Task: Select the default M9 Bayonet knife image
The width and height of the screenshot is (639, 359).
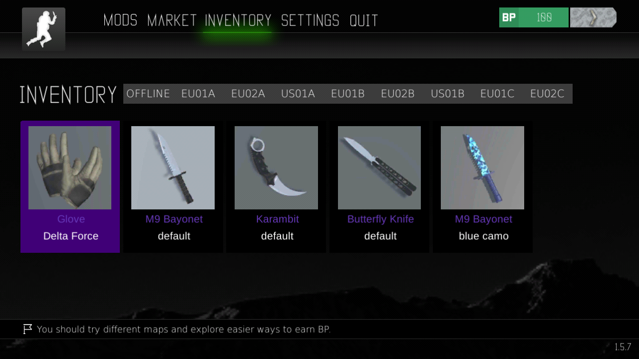Action: pos(173,168)
